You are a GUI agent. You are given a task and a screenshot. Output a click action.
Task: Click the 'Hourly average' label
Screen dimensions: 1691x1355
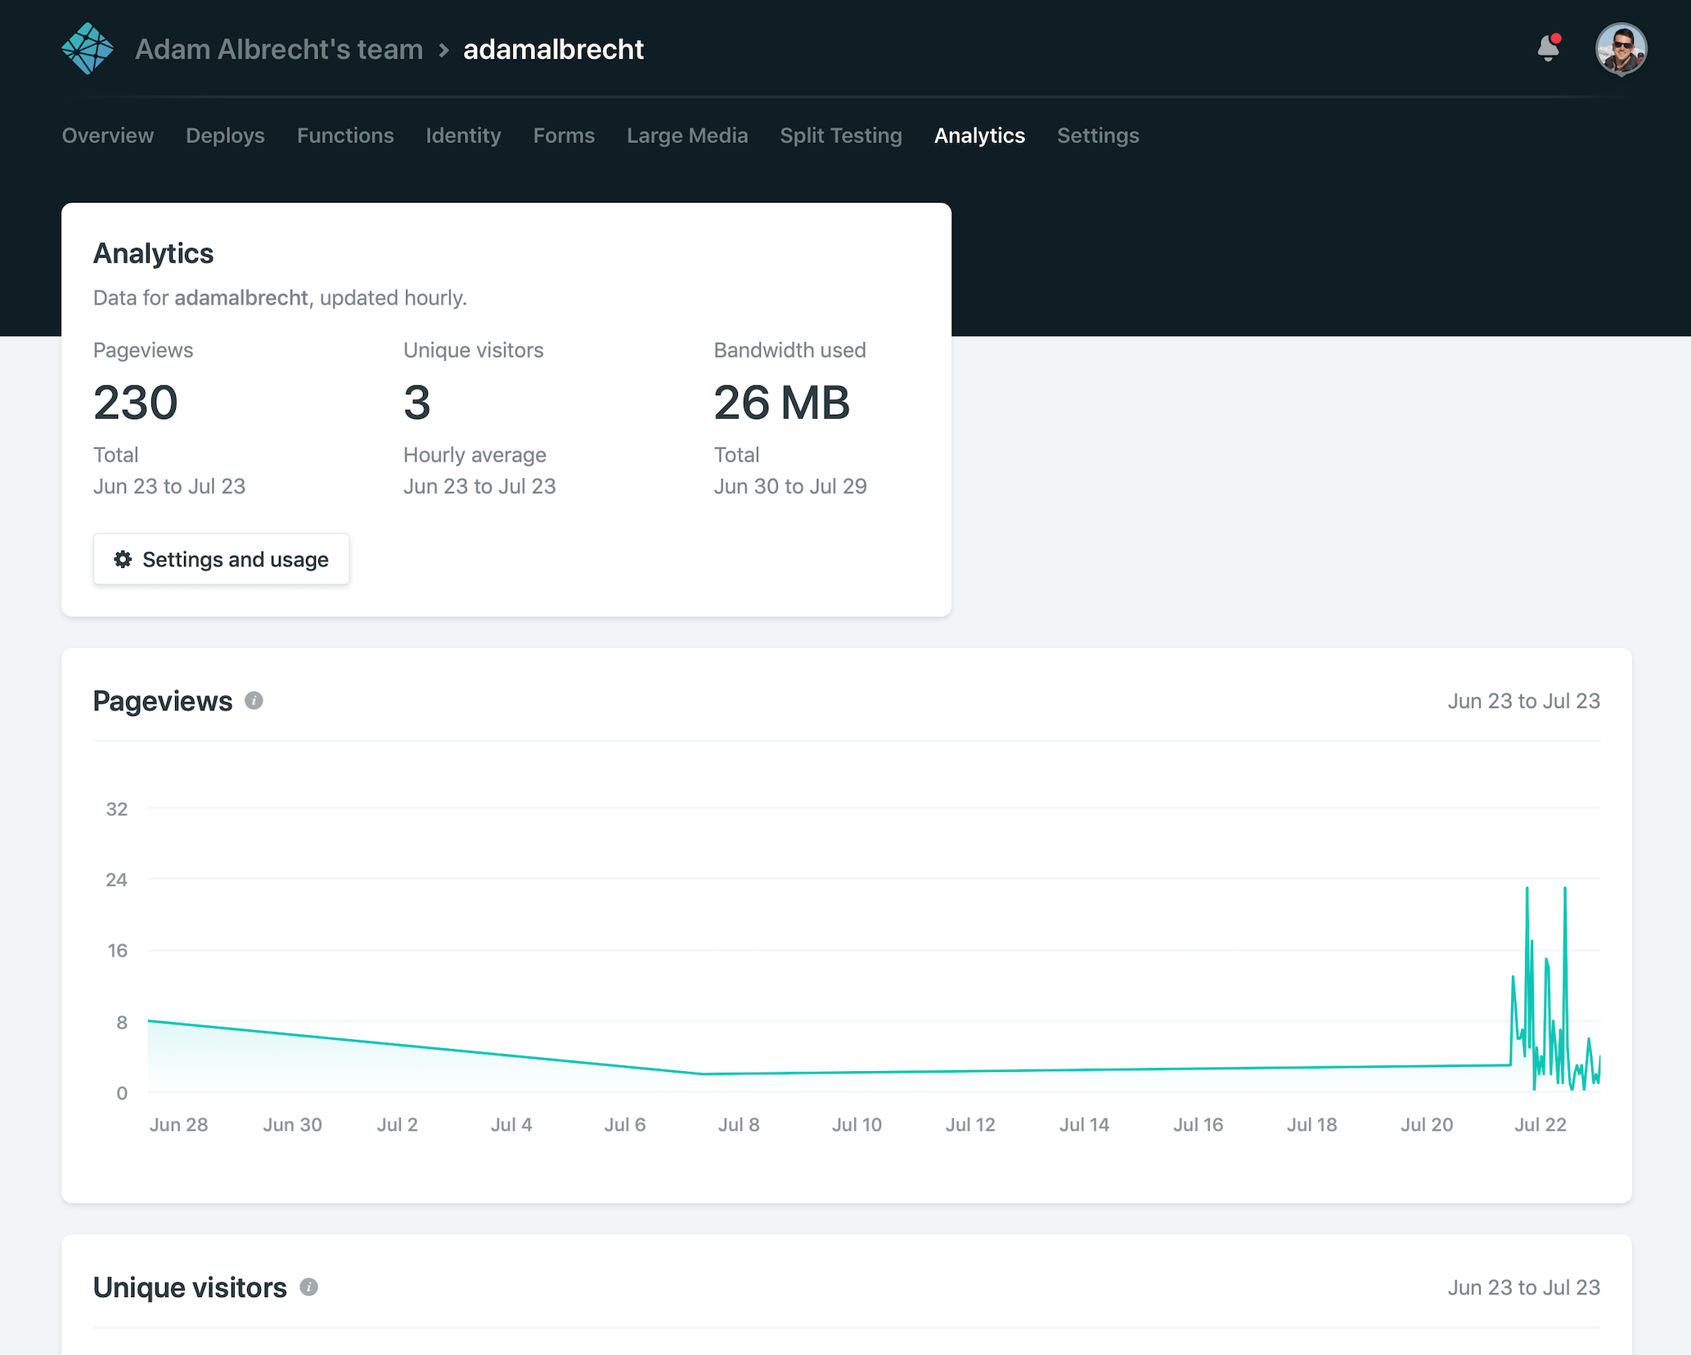(x=474, y=455)
